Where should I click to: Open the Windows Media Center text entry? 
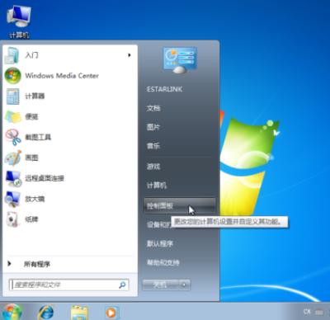(x=62, y=76)
